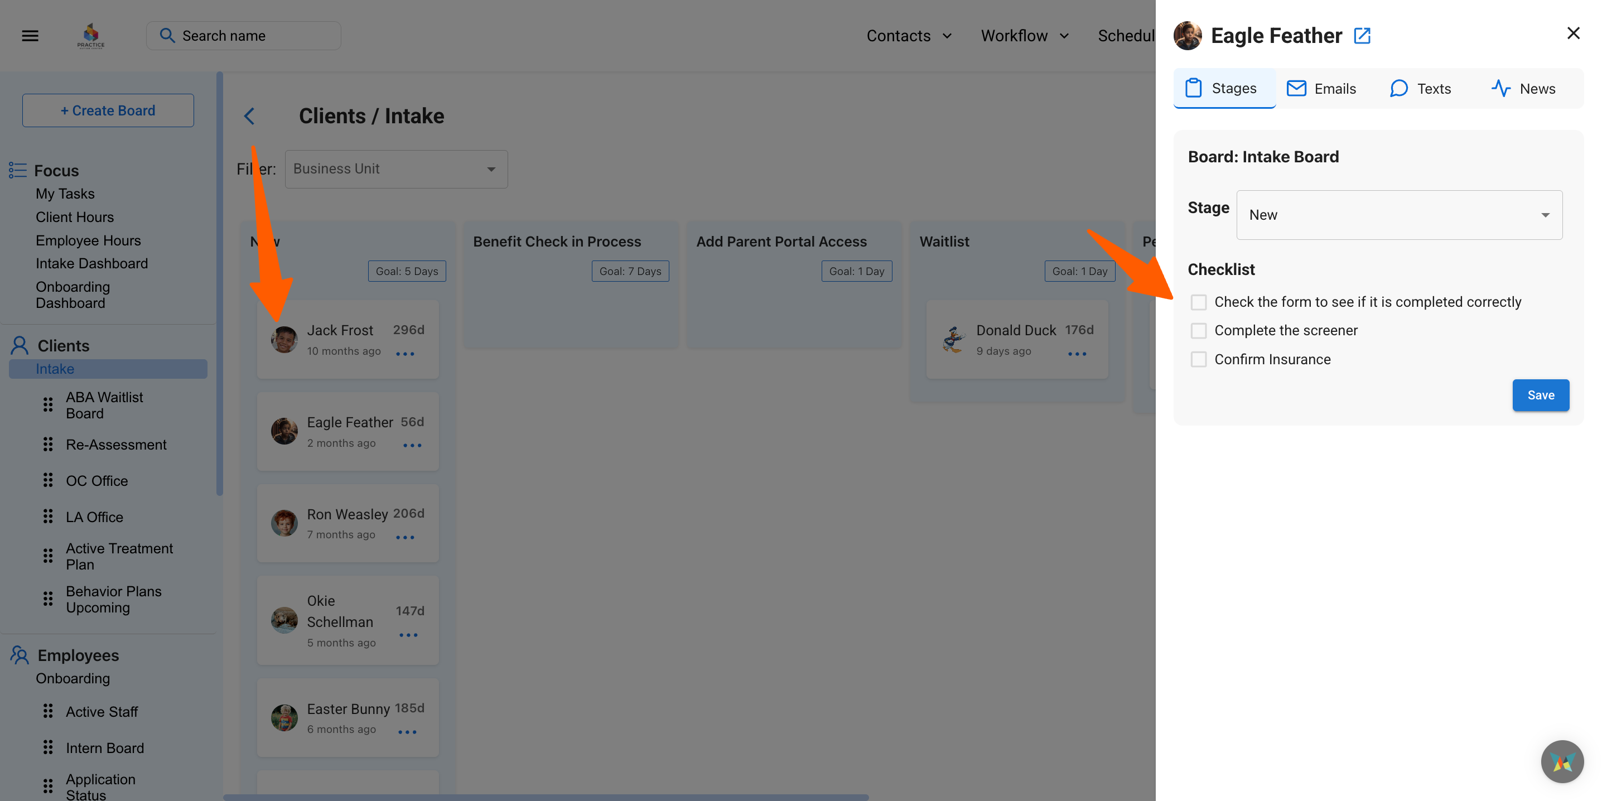Viewport: 1602px width, 801px height.
Task: Click the horizontal scrollbar at the bottom
Action: (546, 797)
